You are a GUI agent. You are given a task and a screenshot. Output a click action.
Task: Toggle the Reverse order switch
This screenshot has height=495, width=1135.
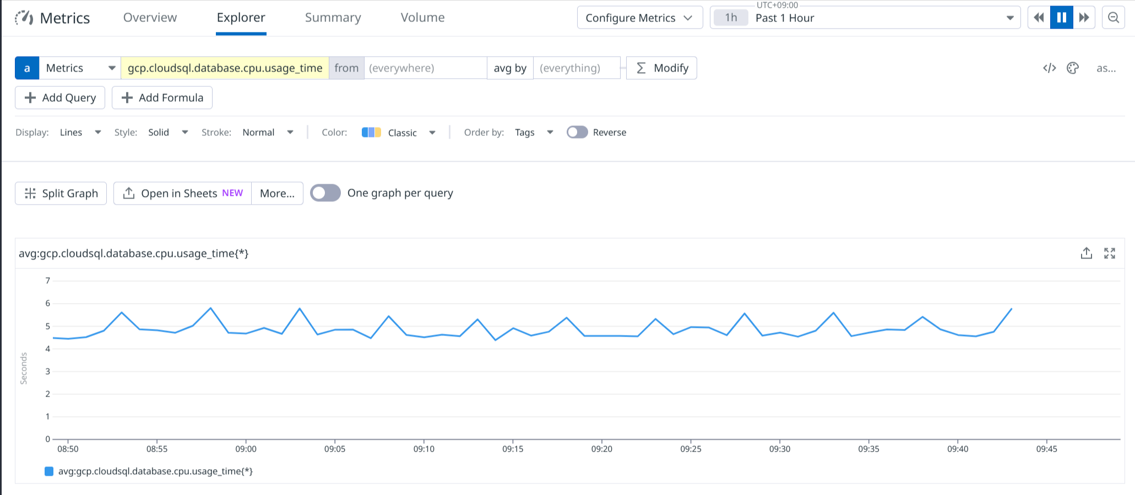(x=577, y=133)
